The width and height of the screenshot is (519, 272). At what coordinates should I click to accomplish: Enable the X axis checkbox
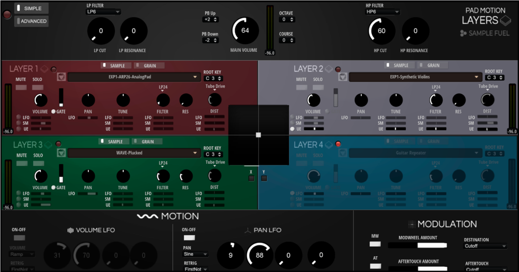coord(251,178)
